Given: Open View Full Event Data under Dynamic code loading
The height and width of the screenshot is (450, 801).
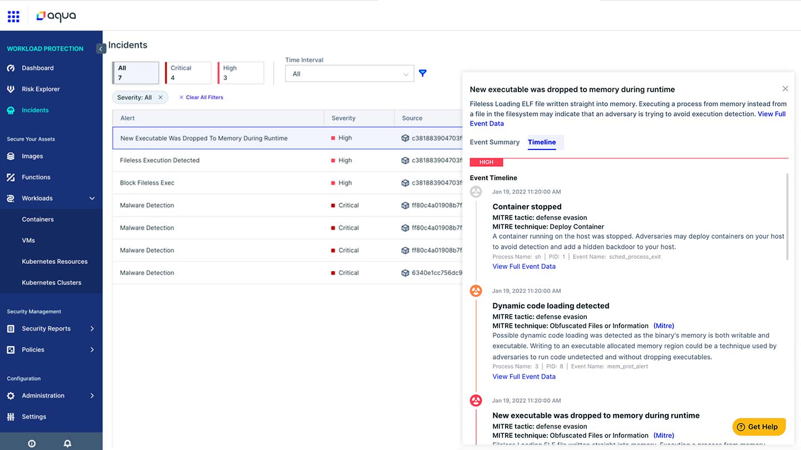Looking at the screenshot, I should tap(524, 377).
